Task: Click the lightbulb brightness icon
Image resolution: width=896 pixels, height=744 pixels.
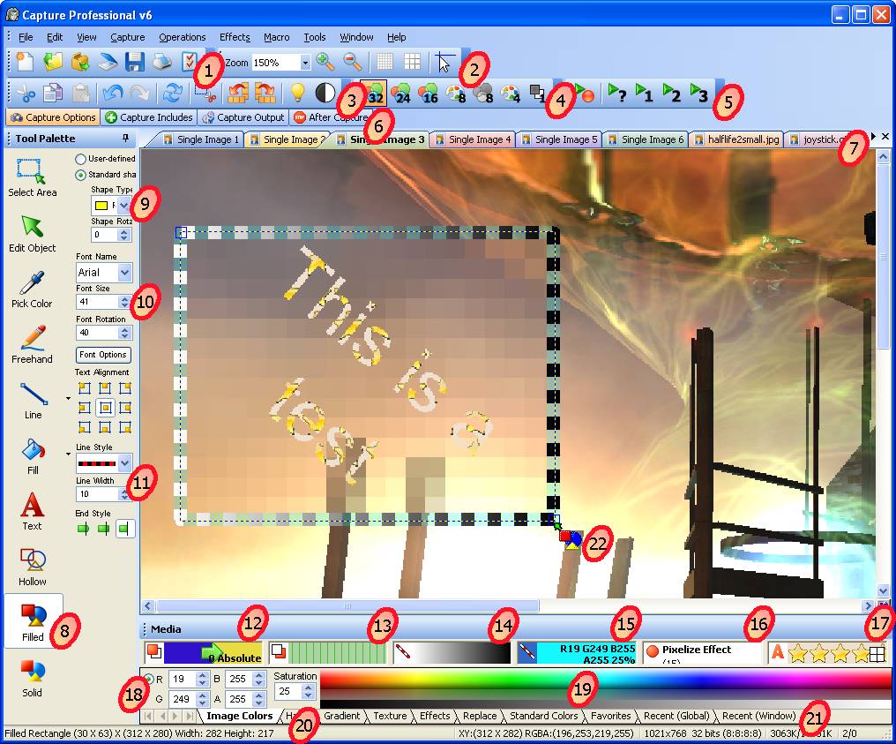Action: pyautogui.click(x=297, y=93)
